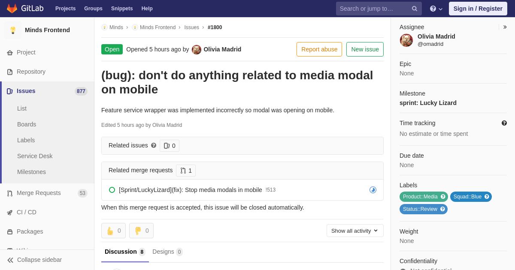The width and height of the screenshot is (515, 270).
Task: Click the Merge Requests sidebar icon
Action: 10,193
